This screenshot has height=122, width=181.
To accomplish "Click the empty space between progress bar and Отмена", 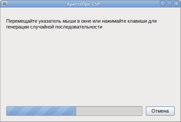I will [x=144, y=111].
